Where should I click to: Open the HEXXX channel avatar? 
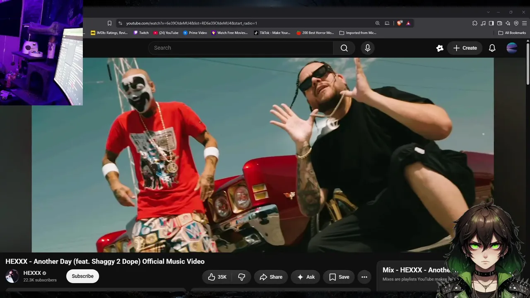coord(12,276)
